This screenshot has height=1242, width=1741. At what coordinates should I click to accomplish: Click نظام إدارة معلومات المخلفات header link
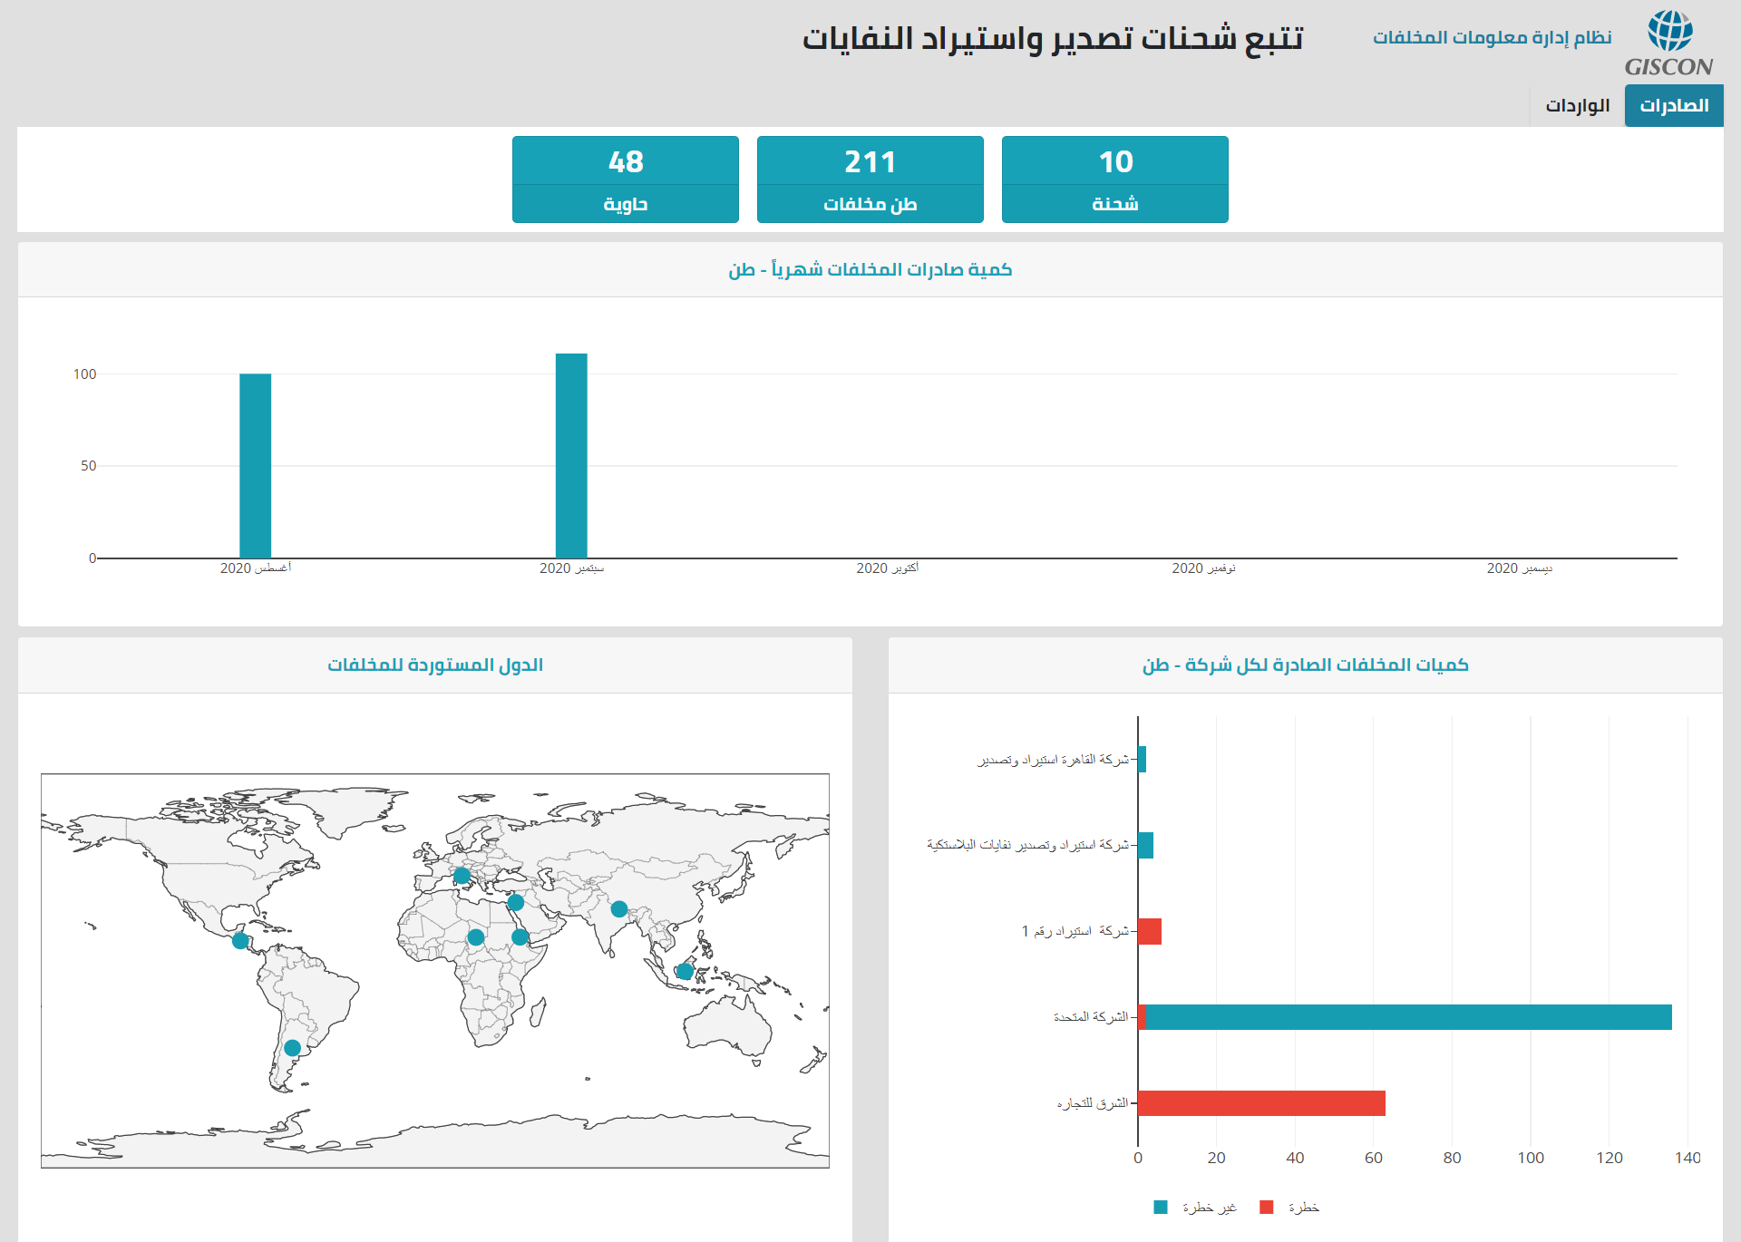coord(1492,37)
